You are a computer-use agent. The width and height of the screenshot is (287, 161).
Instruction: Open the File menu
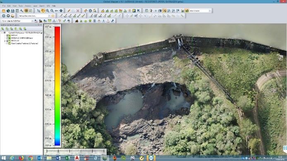coord(4,6)
